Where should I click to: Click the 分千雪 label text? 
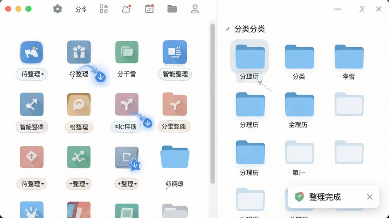127,74
